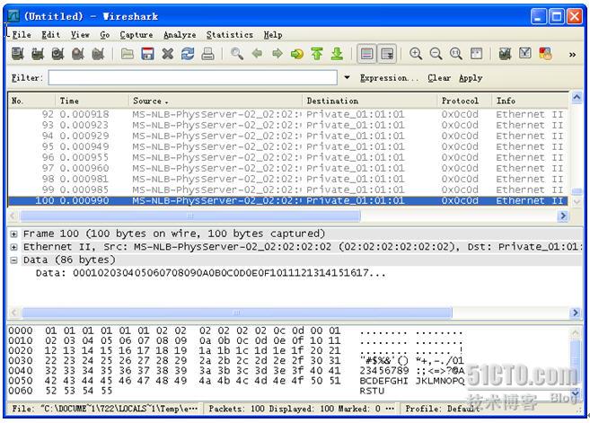Reload the capture file icon

click(188, 54)
